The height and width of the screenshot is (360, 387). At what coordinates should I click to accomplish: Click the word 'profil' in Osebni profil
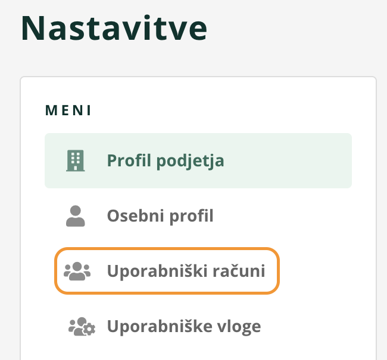pyautogui.click(x=191, y=217)
